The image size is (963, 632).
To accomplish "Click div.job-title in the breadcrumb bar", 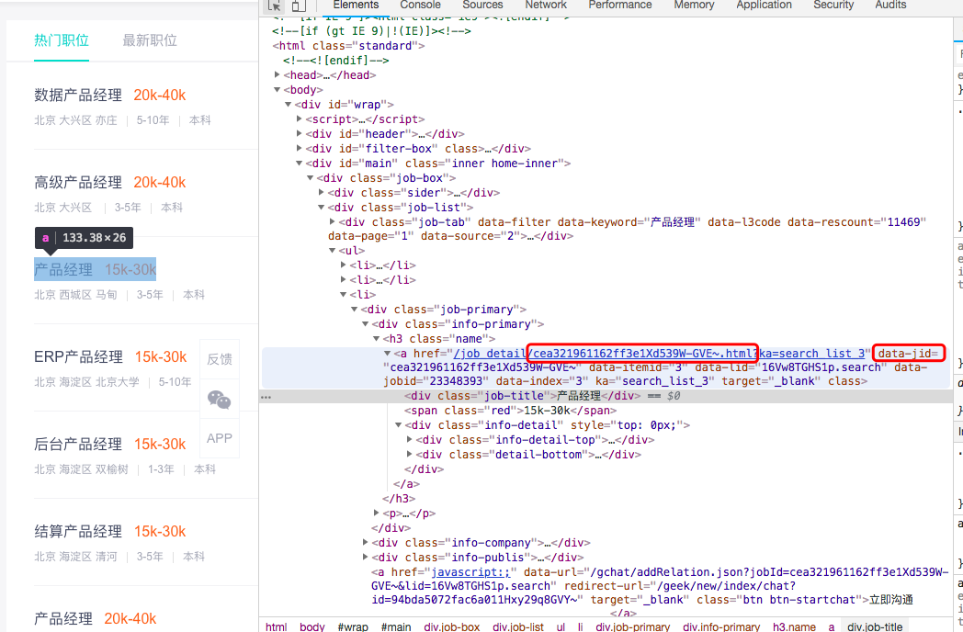I will 875,626.
